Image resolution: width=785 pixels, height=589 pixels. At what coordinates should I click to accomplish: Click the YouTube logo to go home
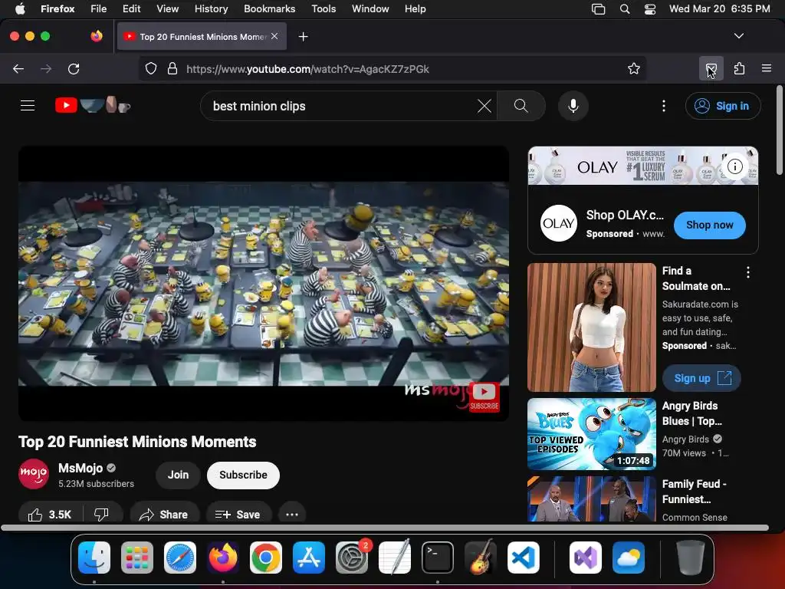(x=93, y=105)
